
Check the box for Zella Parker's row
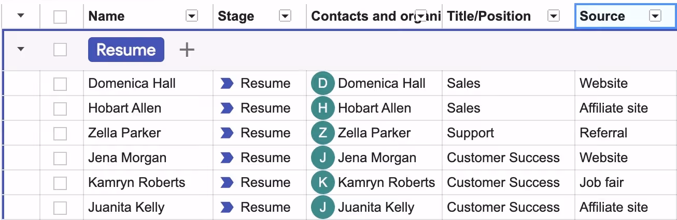60,133
